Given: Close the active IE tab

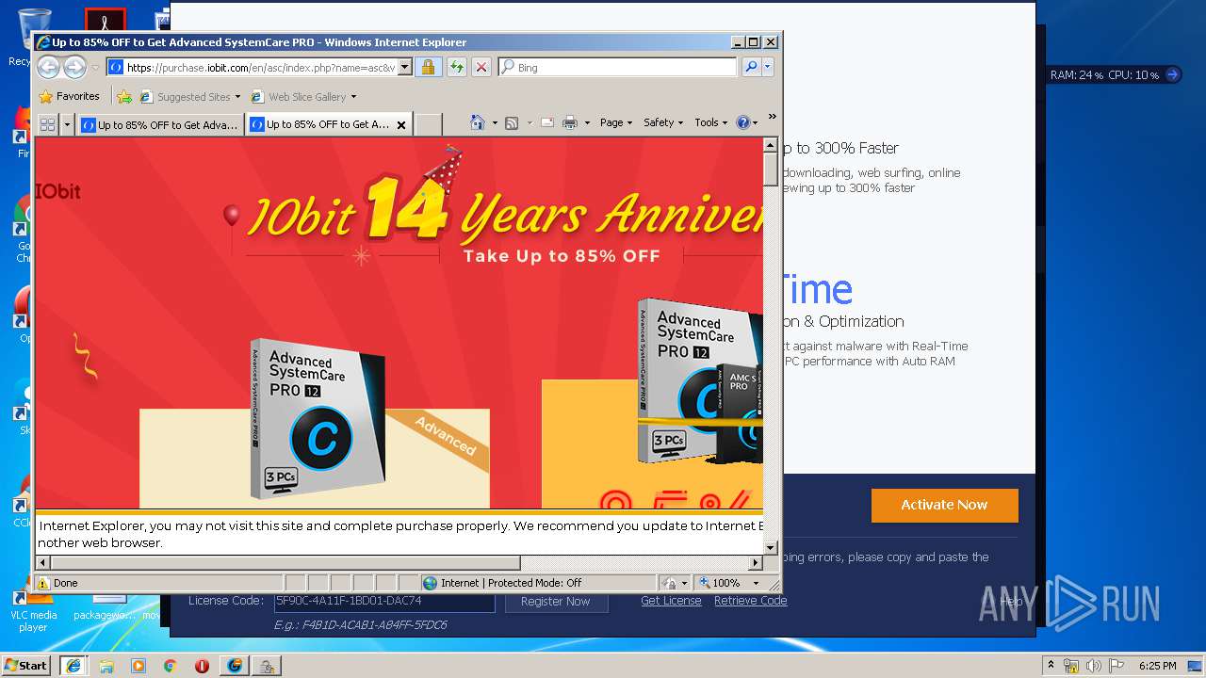Looking at the screenshot, I should click(x=401, y=124).
